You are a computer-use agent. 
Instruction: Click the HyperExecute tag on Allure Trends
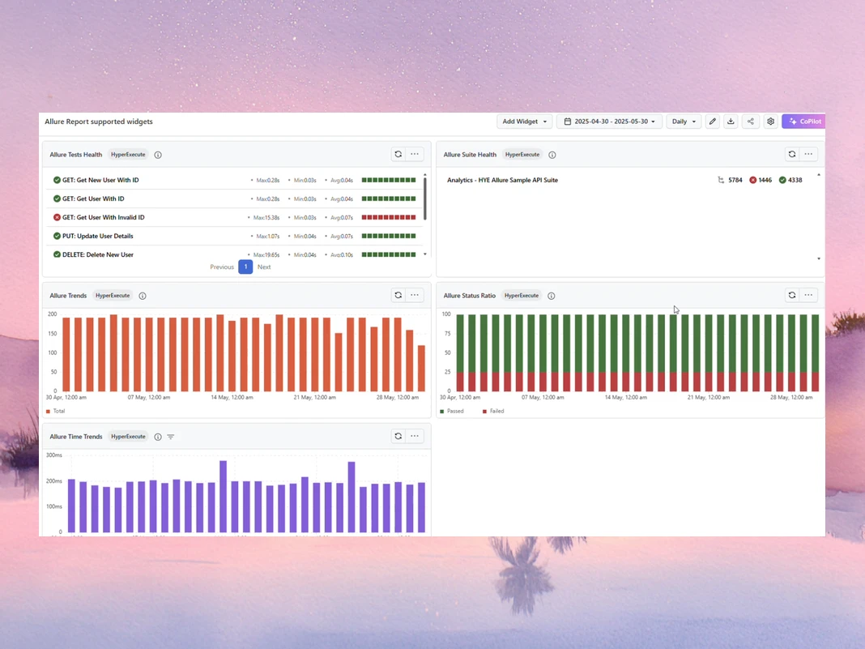point(113,295)
